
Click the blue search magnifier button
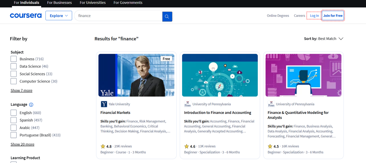click(x=167, y=16)
